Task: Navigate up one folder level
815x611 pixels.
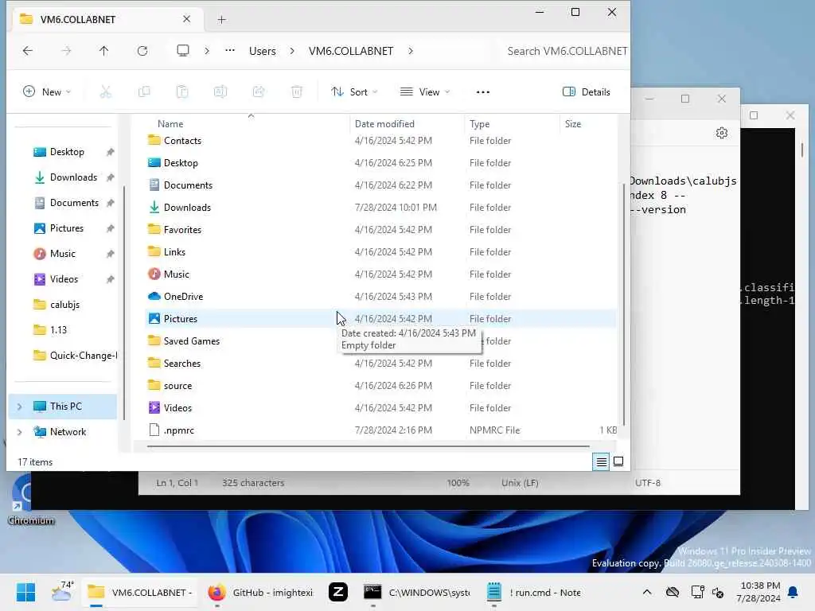Action: (104, 50)
